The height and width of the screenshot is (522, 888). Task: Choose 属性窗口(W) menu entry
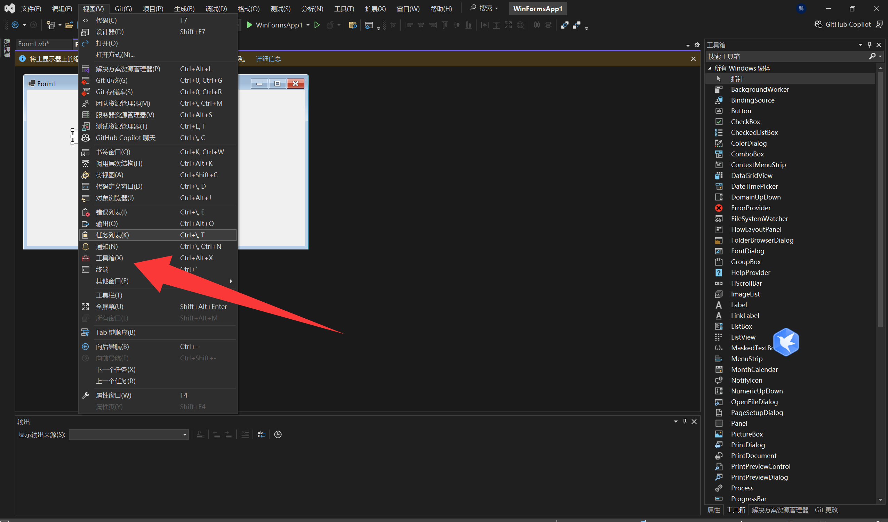[113, 395]
